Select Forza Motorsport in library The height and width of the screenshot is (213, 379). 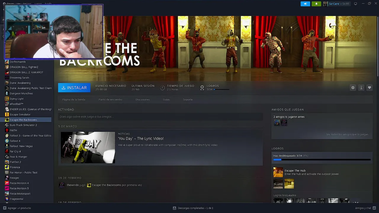(x=20, y=194)
